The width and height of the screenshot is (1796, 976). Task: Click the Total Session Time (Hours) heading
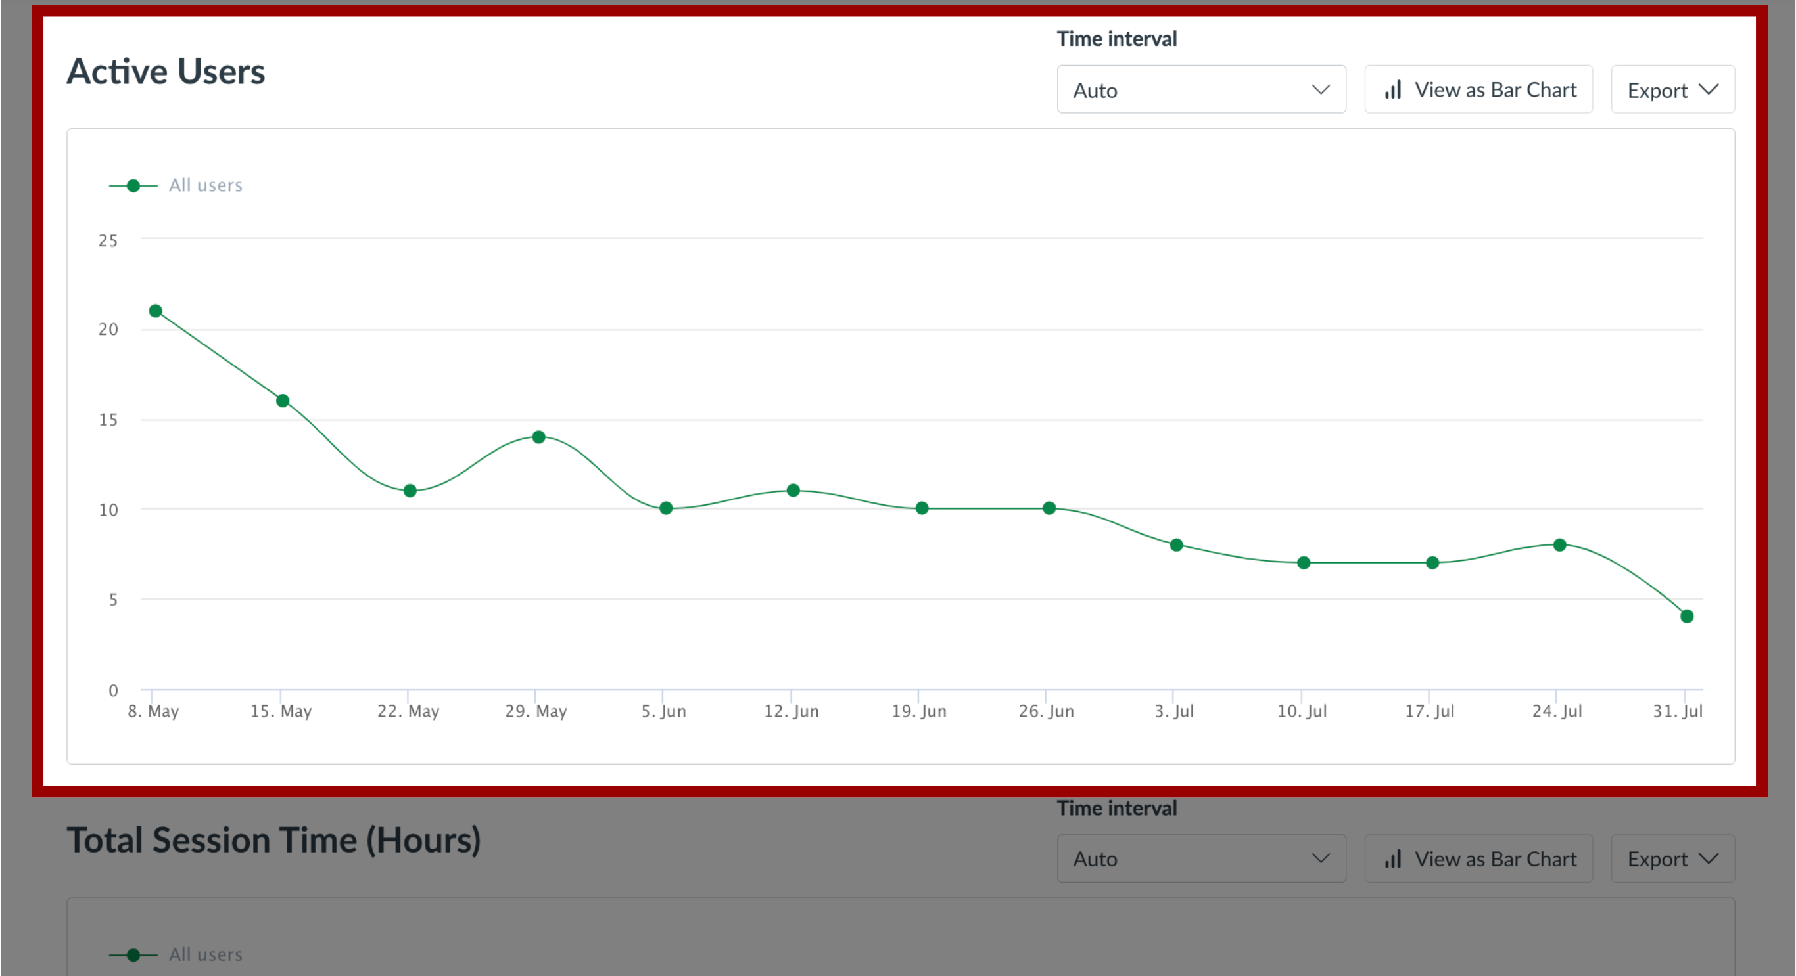[x=274, y=840]
